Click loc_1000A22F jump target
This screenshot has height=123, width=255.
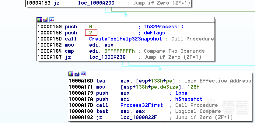[x=139, y=117]
